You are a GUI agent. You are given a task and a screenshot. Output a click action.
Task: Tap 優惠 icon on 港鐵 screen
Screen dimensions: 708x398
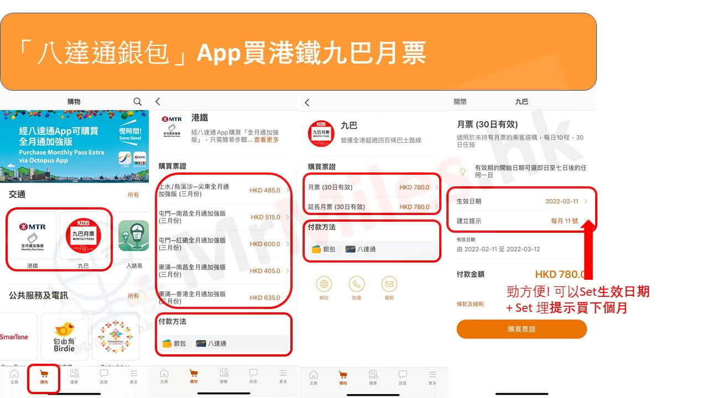pos(223,376)
